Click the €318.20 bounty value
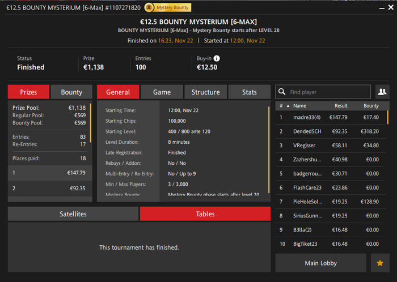The width and height of the screenshot is (397, 282). click(370, 131)
